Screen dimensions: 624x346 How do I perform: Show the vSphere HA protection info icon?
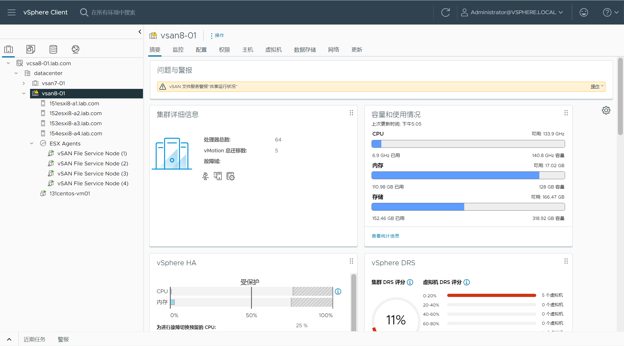(x=338, y=291)
